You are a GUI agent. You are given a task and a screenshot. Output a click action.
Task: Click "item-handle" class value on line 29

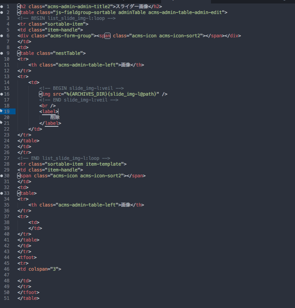[x=63, y=170]
